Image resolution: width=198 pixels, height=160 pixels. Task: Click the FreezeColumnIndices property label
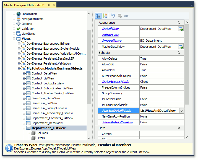[x=116, y=87]
